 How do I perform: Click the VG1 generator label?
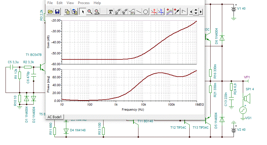pos(248,118)
